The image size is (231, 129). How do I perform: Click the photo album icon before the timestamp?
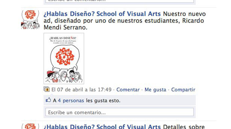click(46, 89)
